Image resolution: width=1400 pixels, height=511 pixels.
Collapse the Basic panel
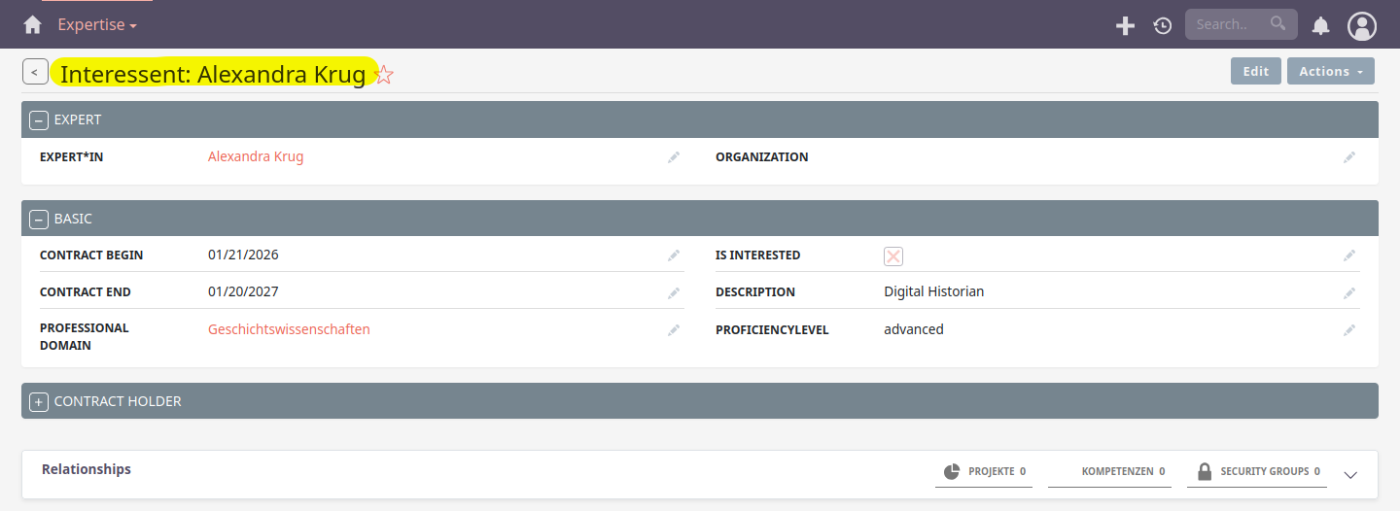click(39, 220)
